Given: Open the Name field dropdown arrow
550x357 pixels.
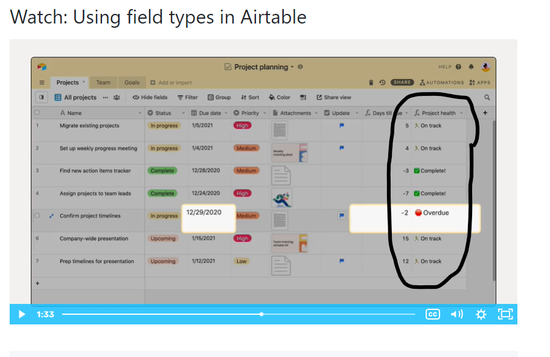Looking at the screenshot, I should [139, 113].
